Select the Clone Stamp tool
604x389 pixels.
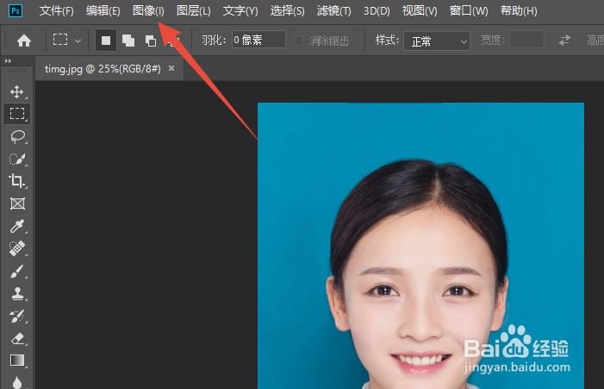(x=17, y=293)
